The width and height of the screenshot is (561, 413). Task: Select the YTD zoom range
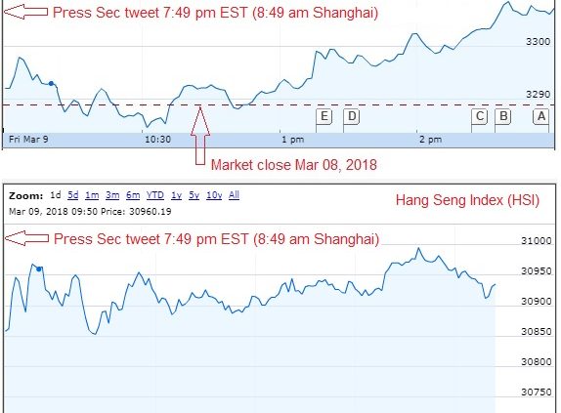[x=155, y=195]
